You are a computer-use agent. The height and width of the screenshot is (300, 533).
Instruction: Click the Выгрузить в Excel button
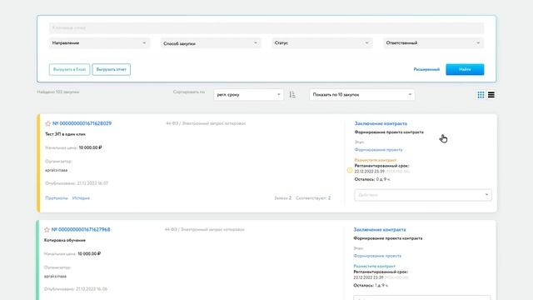69,69
